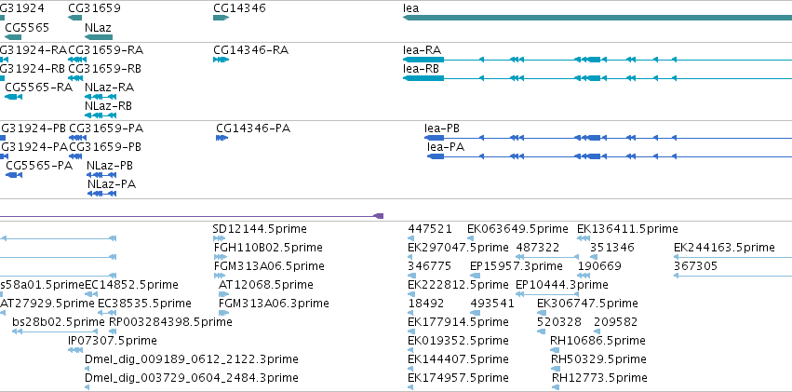Open EST FGM313A06.3prime label
This screenshot has height=392, width=792.
274,304
